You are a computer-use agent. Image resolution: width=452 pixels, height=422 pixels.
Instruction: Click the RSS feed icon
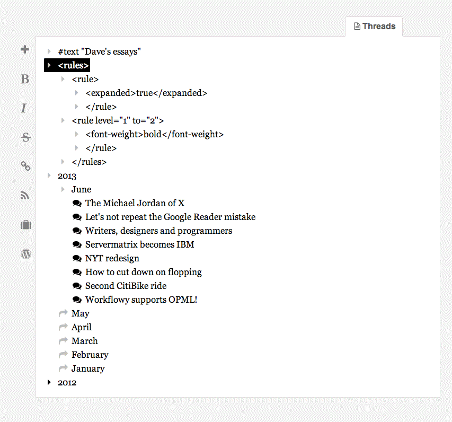(25, 196)
